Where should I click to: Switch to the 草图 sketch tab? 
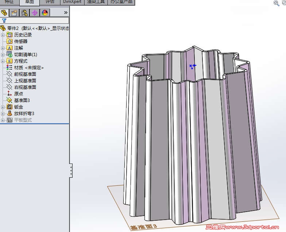point(29,2)
